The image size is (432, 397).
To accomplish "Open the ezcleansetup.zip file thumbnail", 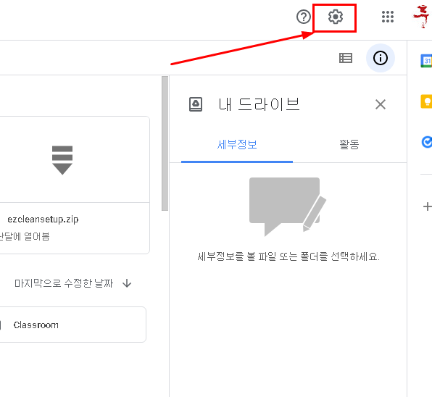I will [x=62, y=159].
